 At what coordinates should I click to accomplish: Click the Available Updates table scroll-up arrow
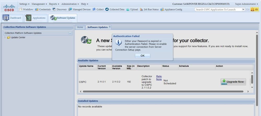pyautogui.click(x=252, y=73)
